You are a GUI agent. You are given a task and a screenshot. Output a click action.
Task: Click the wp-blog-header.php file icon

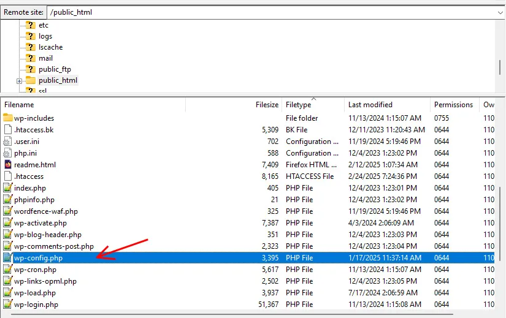pyautogui.click(x=8, y=234)
